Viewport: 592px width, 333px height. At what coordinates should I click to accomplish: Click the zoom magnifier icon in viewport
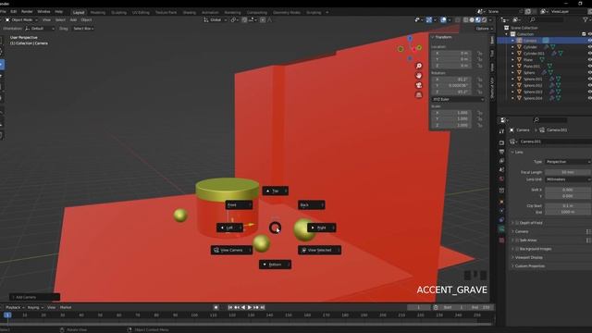pos(419,66)
